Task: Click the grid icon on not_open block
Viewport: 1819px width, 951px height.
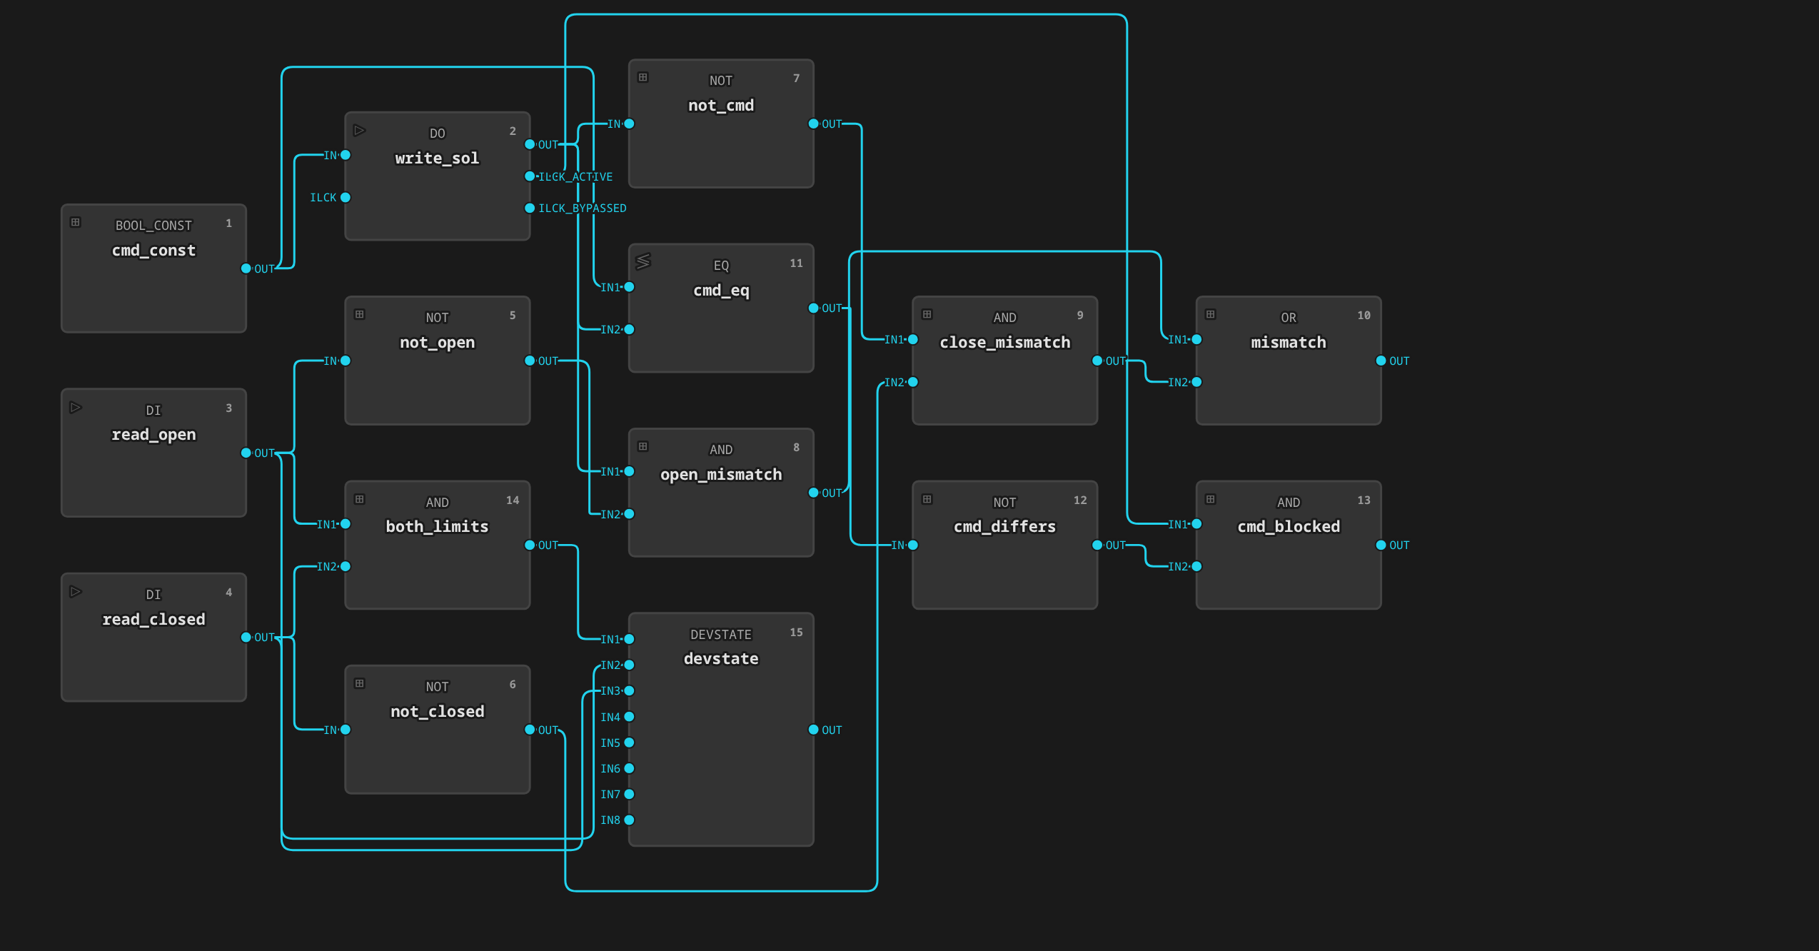Action: (x=360, y=314)
